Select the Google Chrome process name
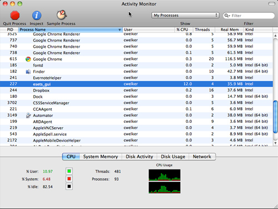Viewport: 278px width, 209px height. (47, 59)
